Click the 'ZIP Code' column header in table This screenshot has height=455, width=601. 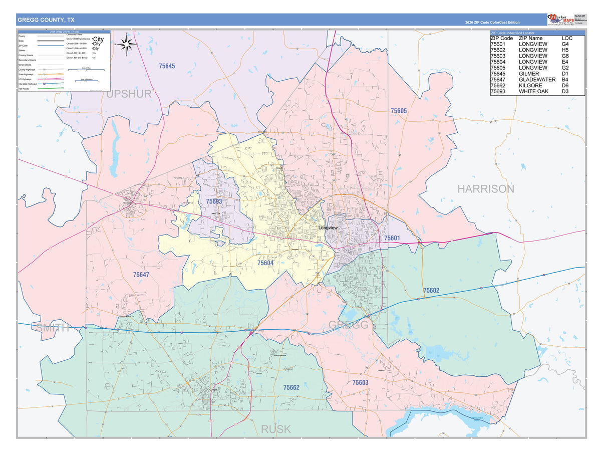[502, 38]
